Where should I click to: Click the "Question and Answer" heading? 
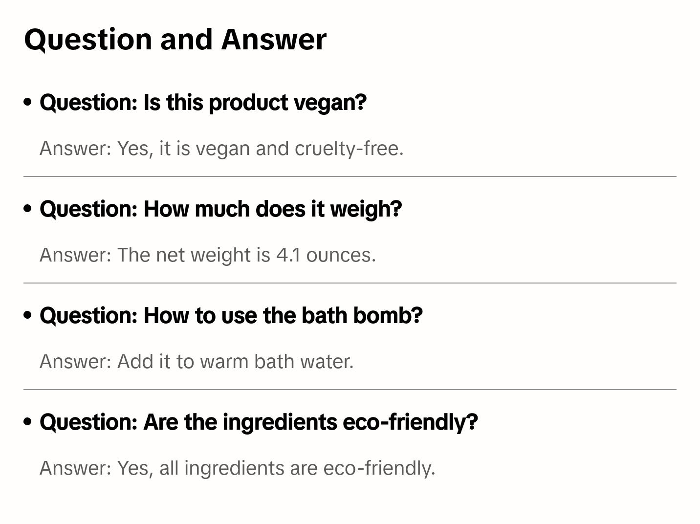point(175,40)
